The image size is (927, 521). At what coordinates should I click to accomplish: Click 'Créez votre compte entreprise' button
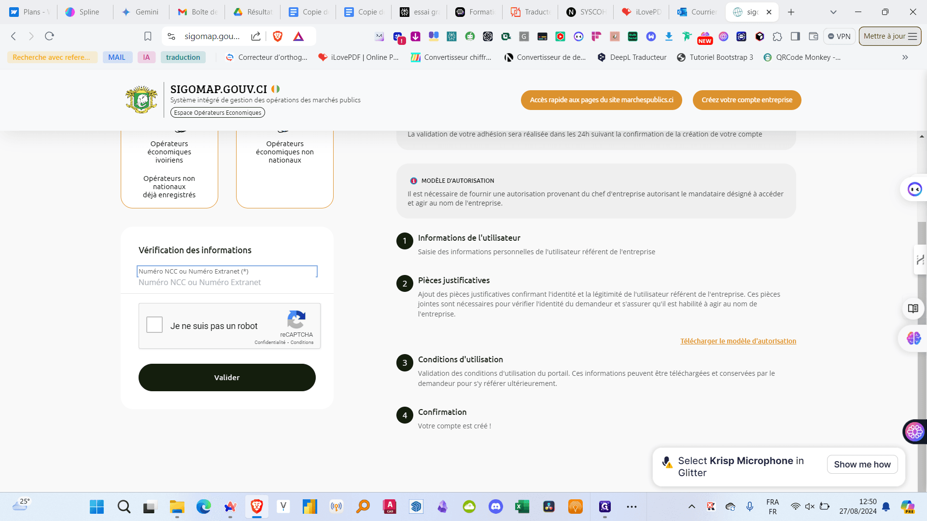(747, 100)
